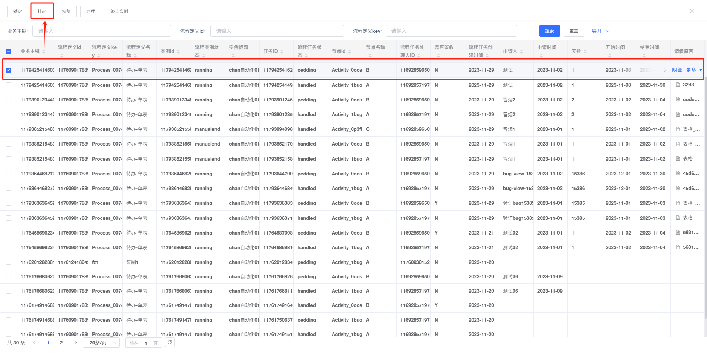707x354 pixels.
Task: Click the 挂起 suspend button
Action: click(x=42, y=11)
